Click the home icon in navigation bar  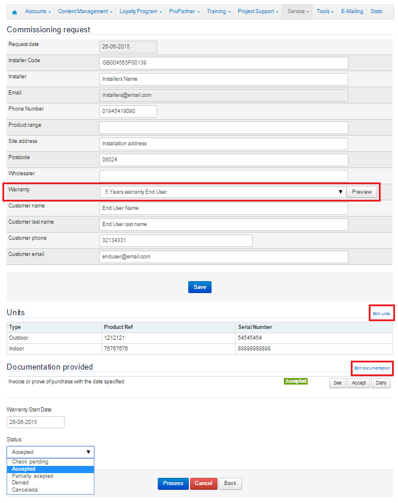(14, 12)
